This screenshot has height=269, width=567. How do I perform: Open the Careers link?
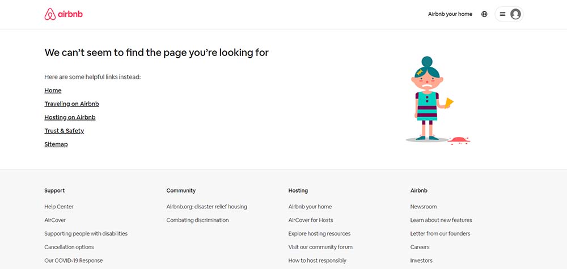[x=420, y=247]
